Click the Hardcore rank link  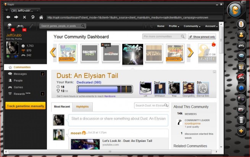pyautogui.click(x=110, y=96)
